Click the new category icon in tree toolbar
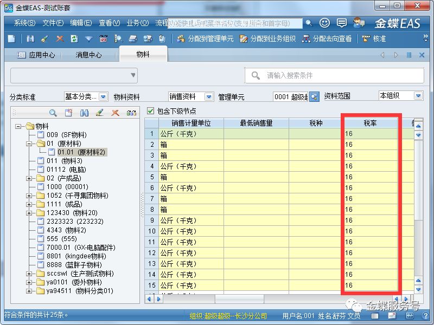This screenshot has width=434, height=325. click(x=68, y=113)
